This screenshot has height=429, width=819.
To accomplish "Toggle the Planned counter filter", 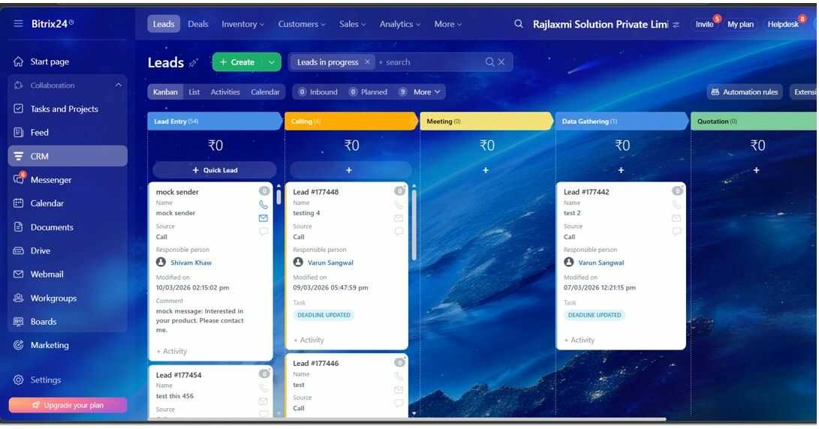I will pos(369,91).
